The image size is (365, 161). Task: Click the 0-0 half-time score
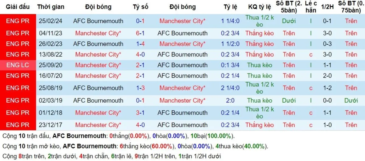pyautogui.click(x=328, y=100)
